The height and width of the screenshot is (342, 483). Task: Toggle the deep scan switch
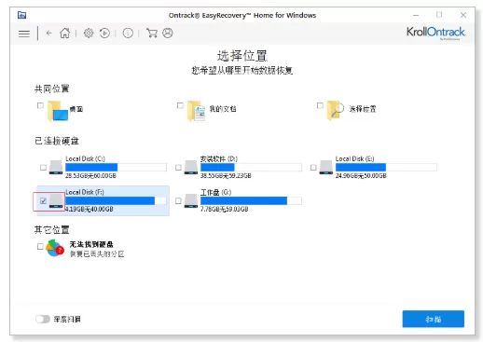[43, 319]
